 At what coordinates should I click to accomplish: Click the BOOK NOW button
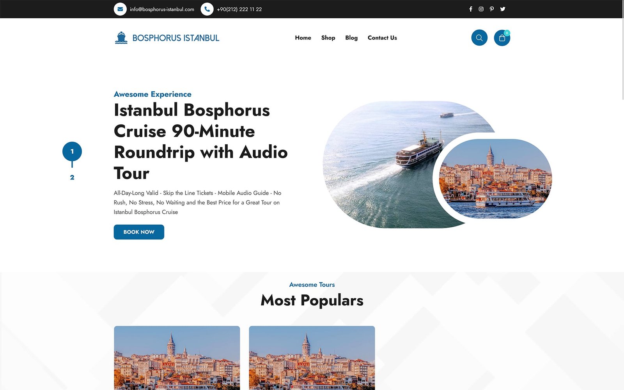tap(139, 232)
